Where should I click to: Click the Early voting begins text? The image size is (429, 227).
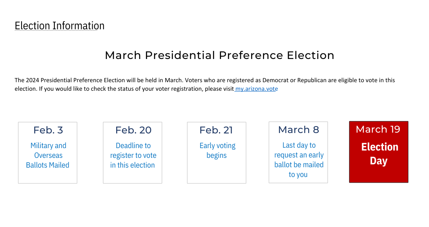tap(217, 151)
